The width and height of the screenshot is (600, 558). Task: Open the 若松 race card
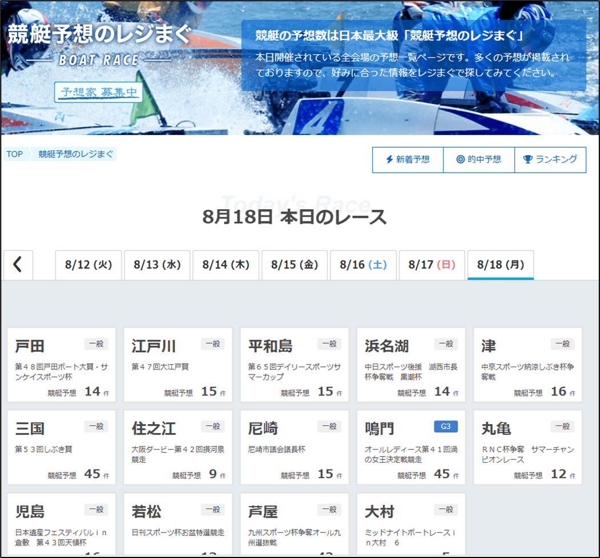(178, 524)
